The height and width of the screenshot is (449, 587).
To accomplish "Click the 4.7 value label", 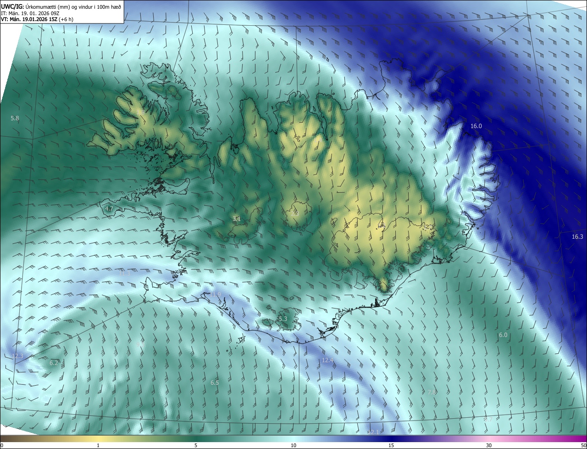I will pos(109,209).
